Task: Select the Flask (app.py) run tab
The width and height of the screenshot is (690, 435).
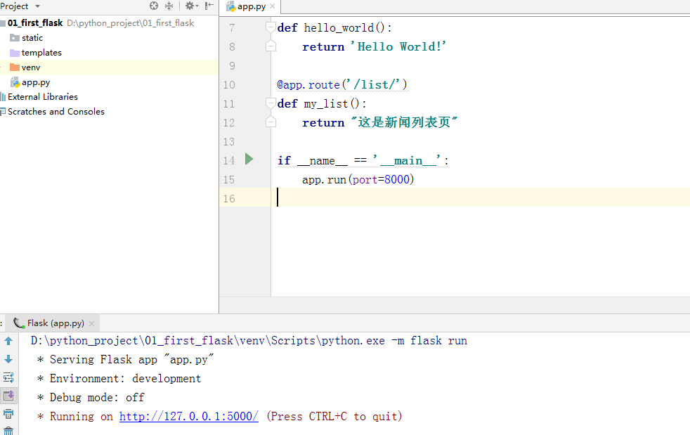Action: click(x=55, y=323)
